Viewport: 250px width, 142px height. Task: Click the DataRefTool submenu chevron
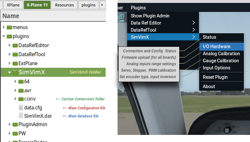(x=193, y=30)
